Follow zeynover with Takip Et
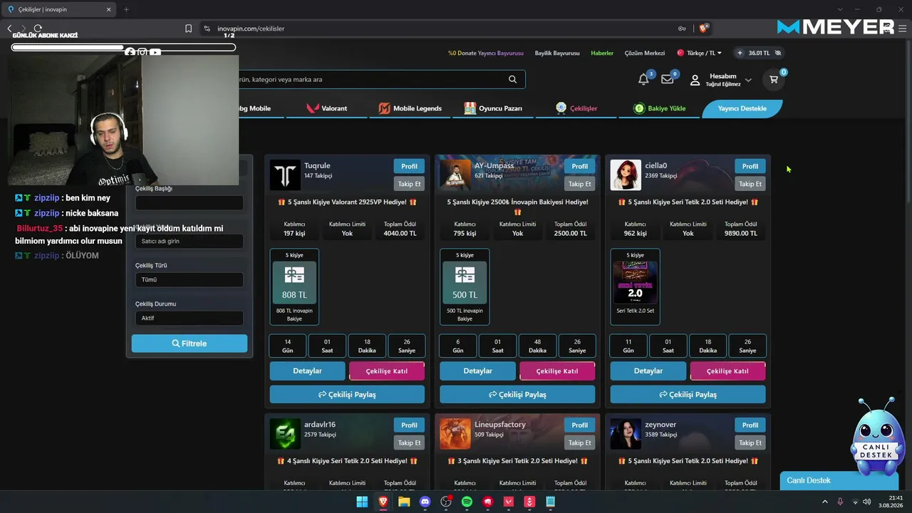 (x=750, y=442)
